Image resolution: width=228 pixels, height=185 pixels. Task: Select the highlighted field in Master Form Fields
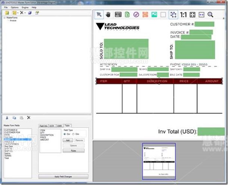pos(18,139)
